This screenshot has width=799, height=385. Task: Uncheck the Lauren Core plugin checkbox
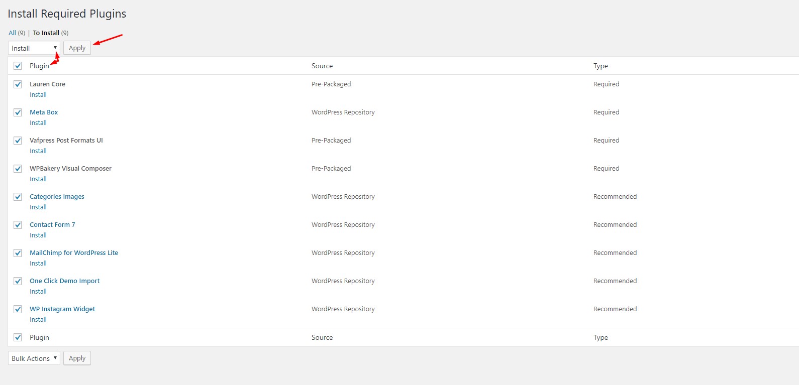[x=18, y=84]
